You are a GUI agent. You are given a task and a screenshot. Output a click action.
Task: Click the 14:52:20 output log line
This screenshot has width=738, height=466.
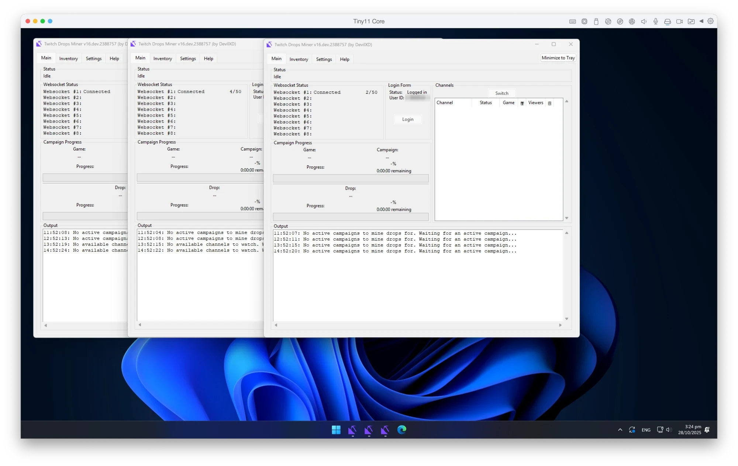(x=395, y=251)
